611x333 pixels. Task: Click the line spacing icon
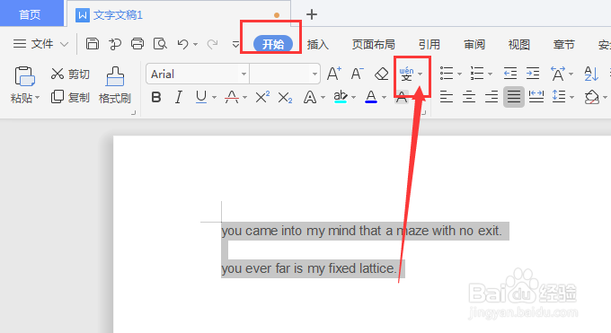559,97
